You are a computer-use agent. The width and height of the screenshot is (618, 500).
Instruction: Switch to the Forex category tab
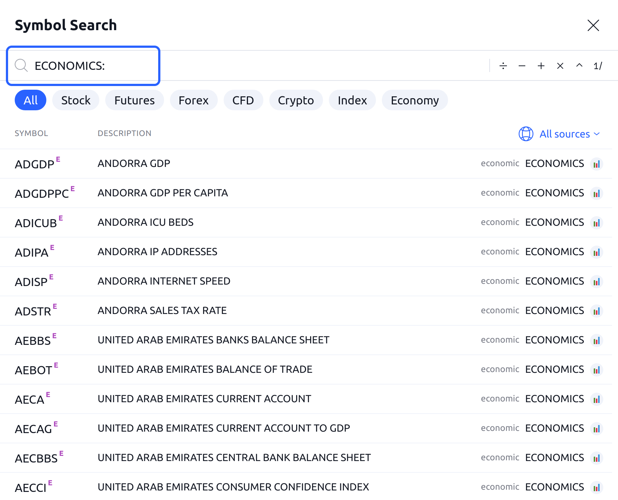(x=193, y=100)
